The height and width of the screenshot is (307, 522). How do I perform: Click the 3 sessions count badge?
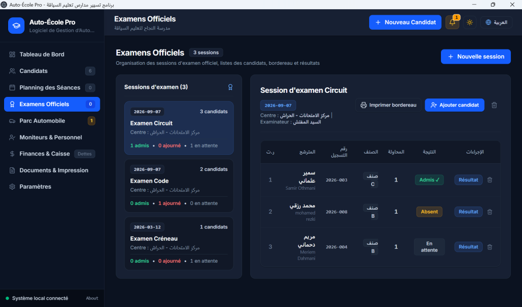(206, 53)
